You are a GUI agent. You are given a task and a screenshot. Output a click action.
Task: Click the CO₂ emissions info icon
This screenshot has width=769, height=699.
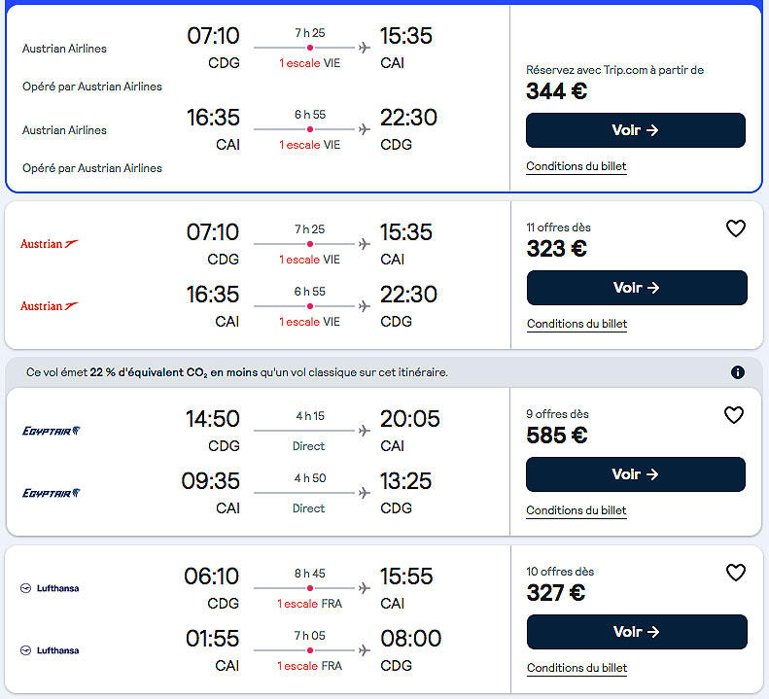(738, 372)
